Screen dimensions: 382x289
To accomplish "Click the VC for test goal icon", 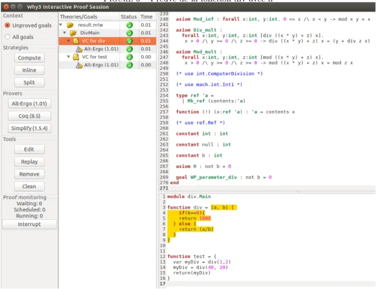I will (76, 57).
